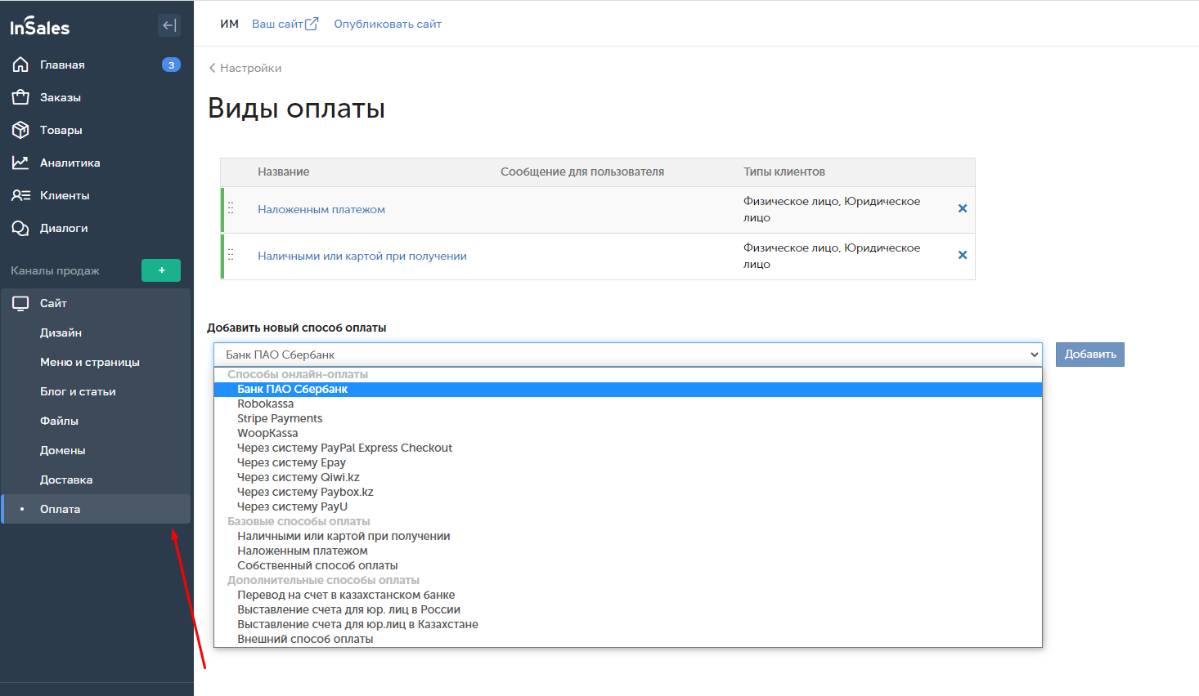Choose Собственный способ оплаты option
This screenshot has height=696, width=1199.
pyautogui.click(x=628, y=565)
